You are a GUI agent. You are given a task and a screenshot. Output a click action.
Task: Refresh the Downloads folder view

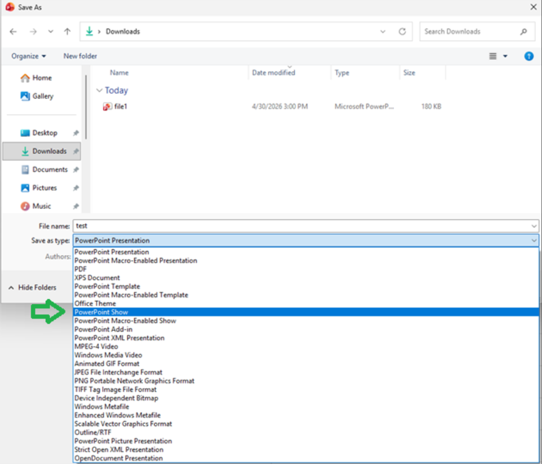click(x=402, y=31)
